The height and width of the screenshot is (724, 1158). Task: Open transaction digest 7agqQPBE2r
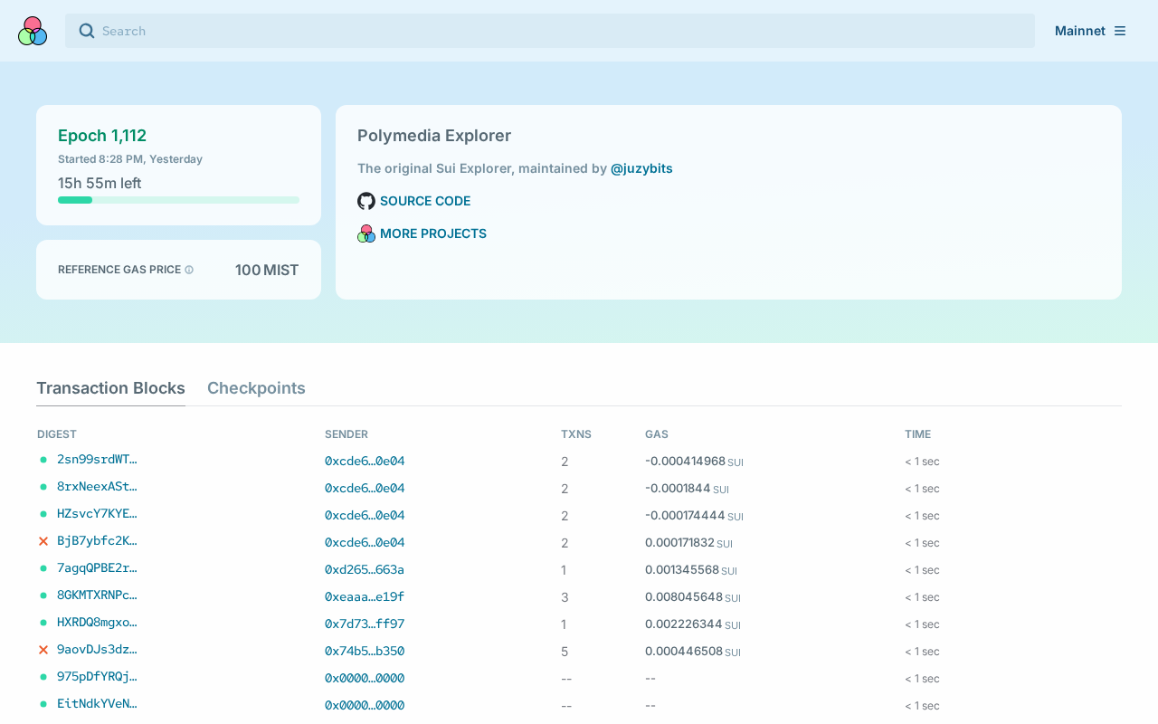click(x=97, y=568)
